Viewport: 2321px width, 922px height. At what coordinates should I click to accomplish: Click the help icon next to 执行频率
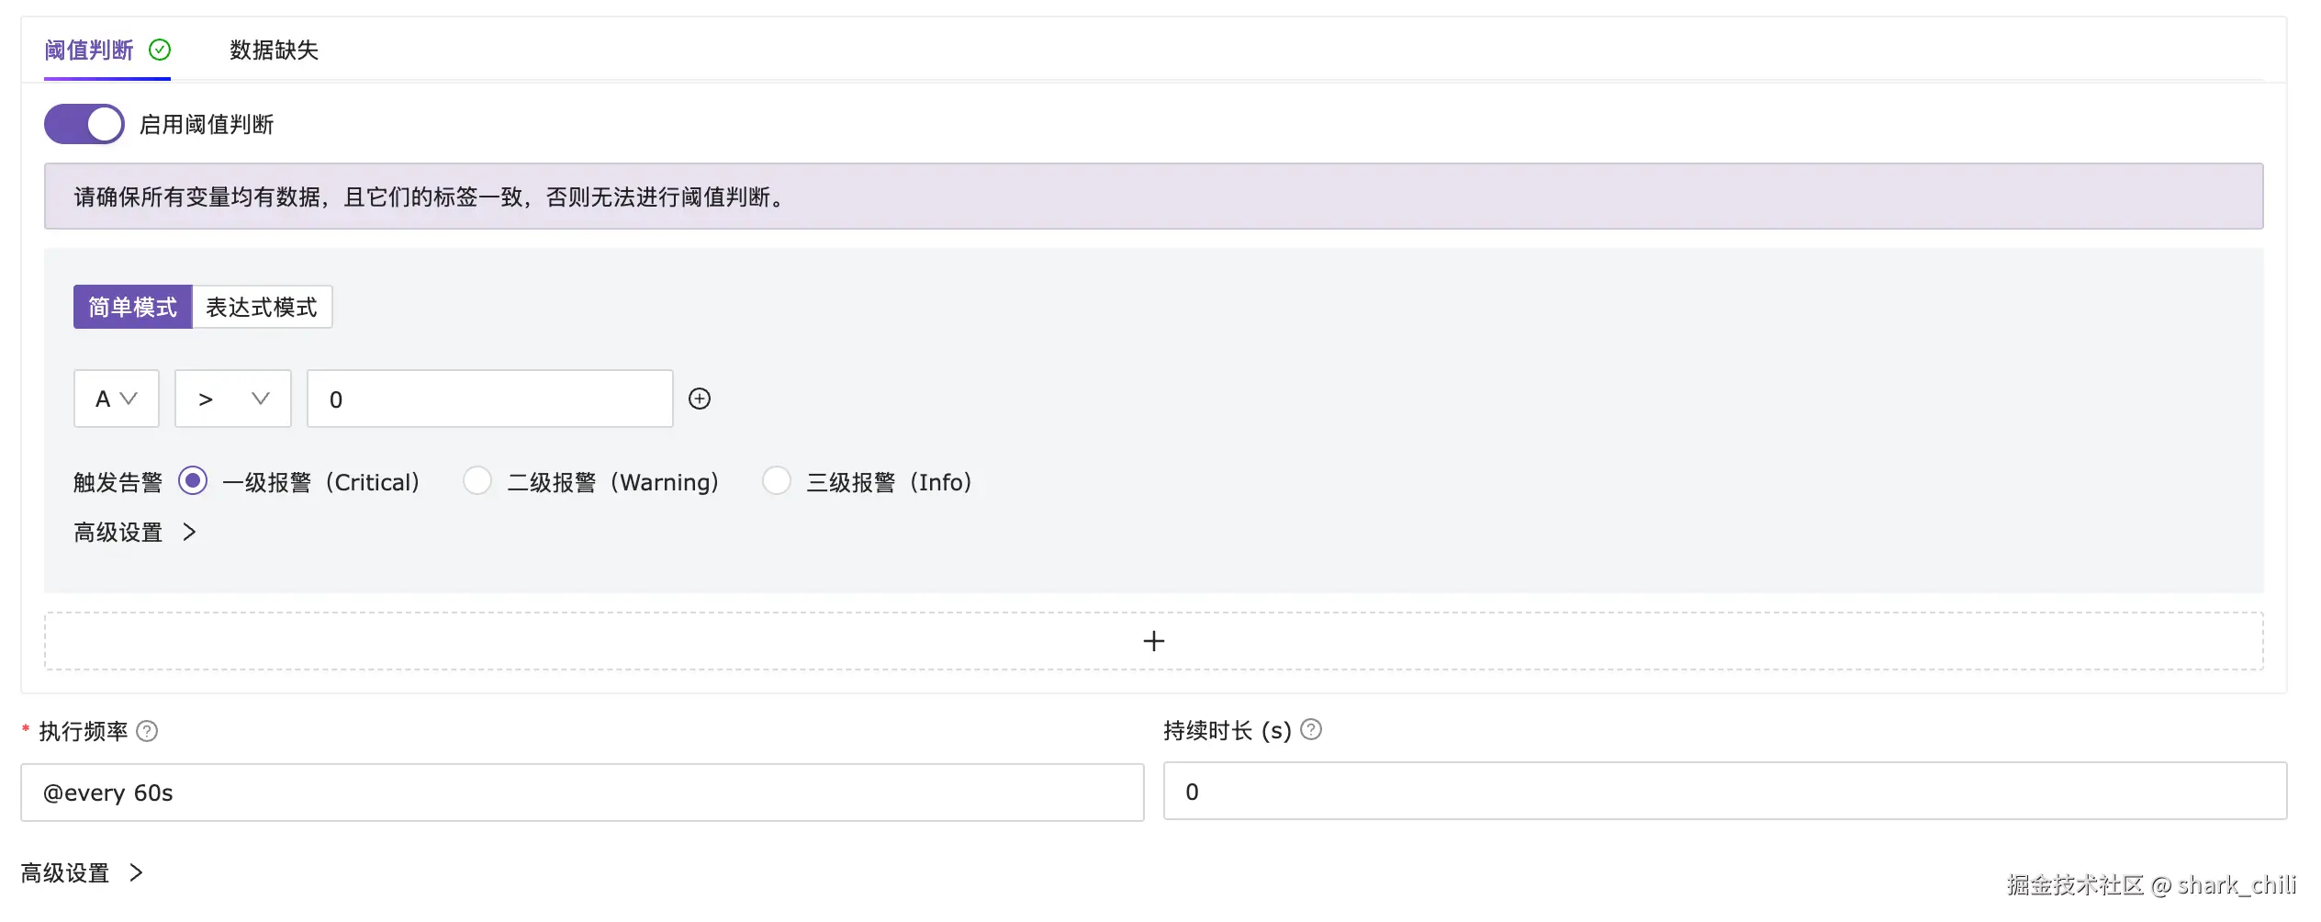(147, 731)
